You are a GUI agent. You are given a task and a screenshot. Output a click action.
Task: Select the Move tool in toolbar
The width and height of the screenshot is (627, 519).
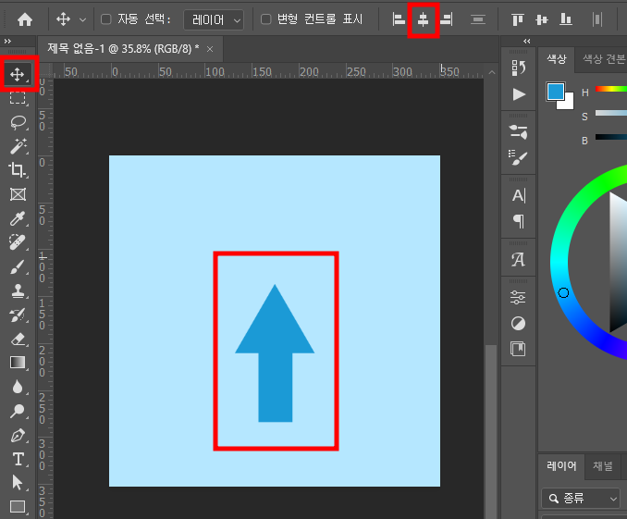tap(18, 74)
